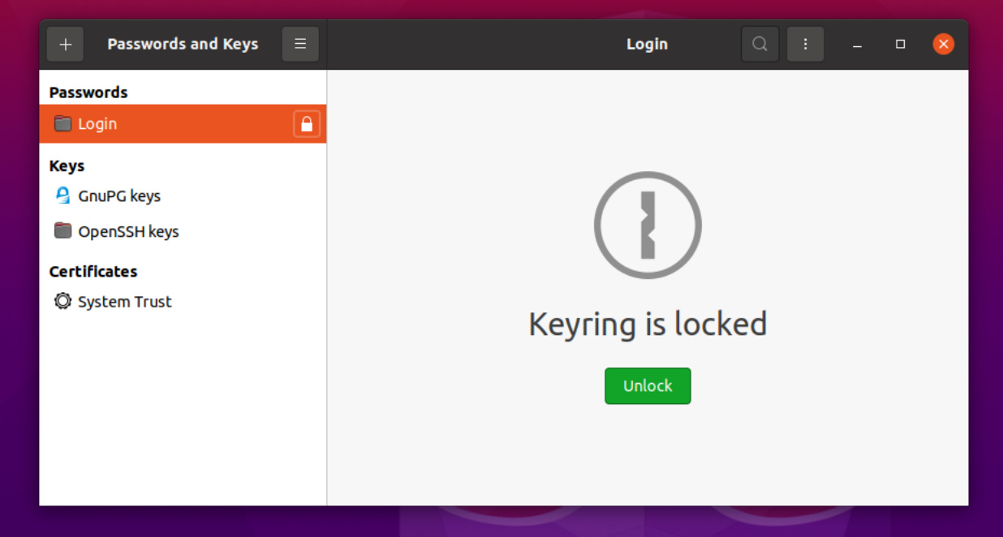Open System Trust certificates
This screenshot has height=537, width=1003.
tap(124, 301)
